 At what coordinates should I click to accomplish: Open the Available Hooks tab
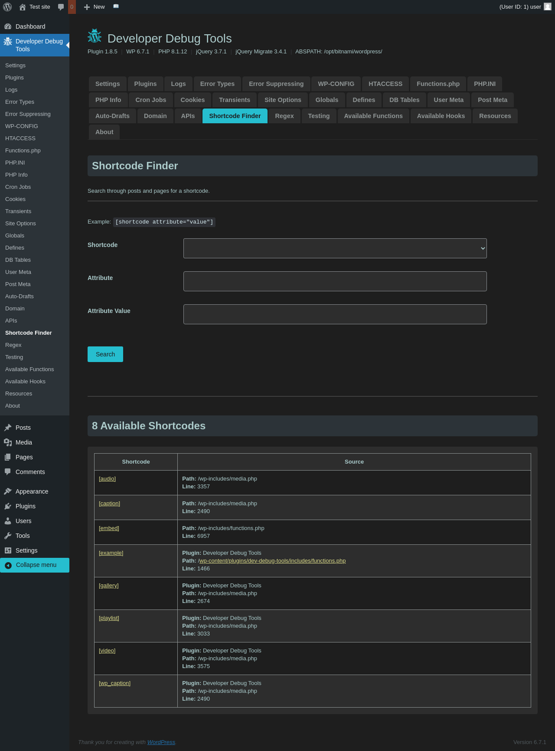pos(441,116)
